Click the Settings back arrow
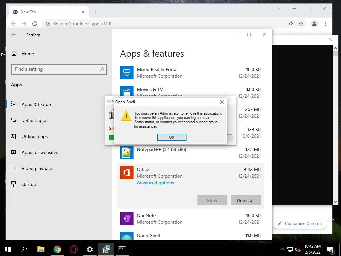 pos(14,35)
